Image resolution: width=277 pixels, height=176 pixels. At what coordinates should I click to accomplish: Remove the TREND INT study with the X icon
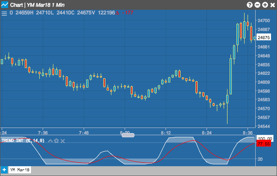63,141
